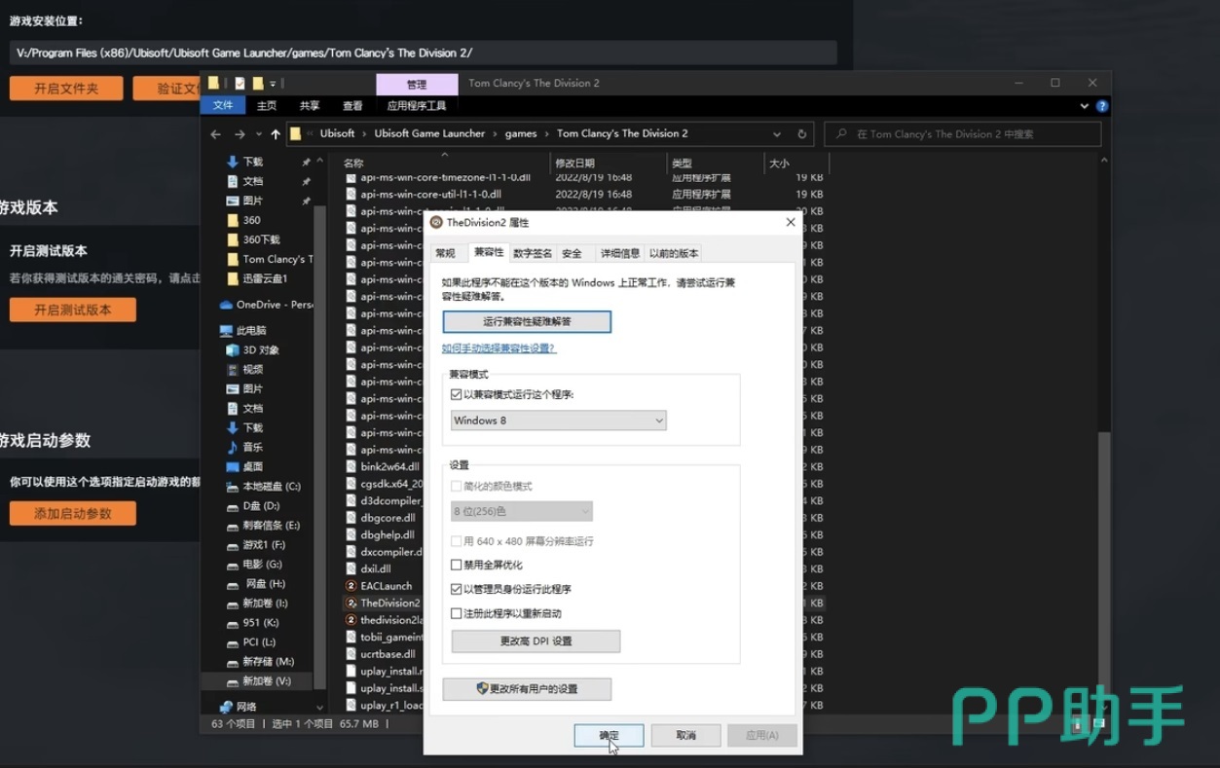Open the 3D 对象 folder
This screenshot has width=1220, height=768.
[x=252, y=350]
